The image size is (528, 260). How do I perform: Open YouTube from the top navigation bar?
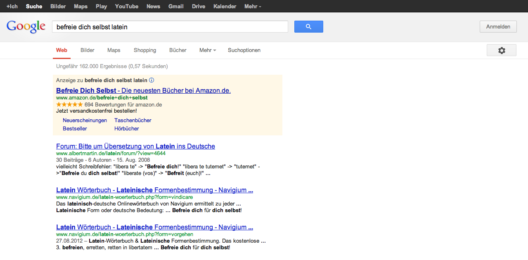(x=127, y=7)
